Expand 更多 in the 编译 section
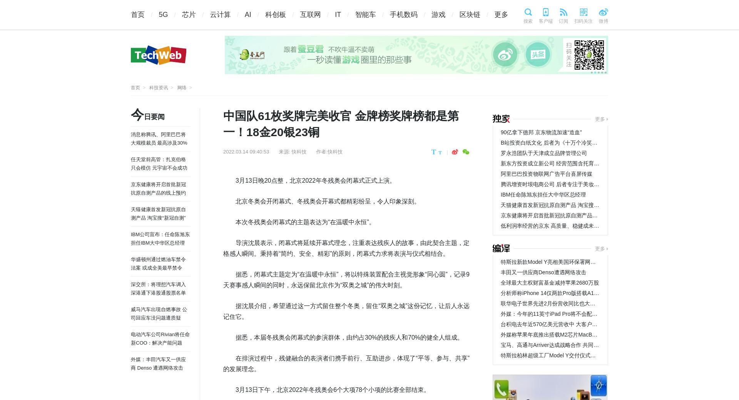739x400 pixels. pos(601,249)
